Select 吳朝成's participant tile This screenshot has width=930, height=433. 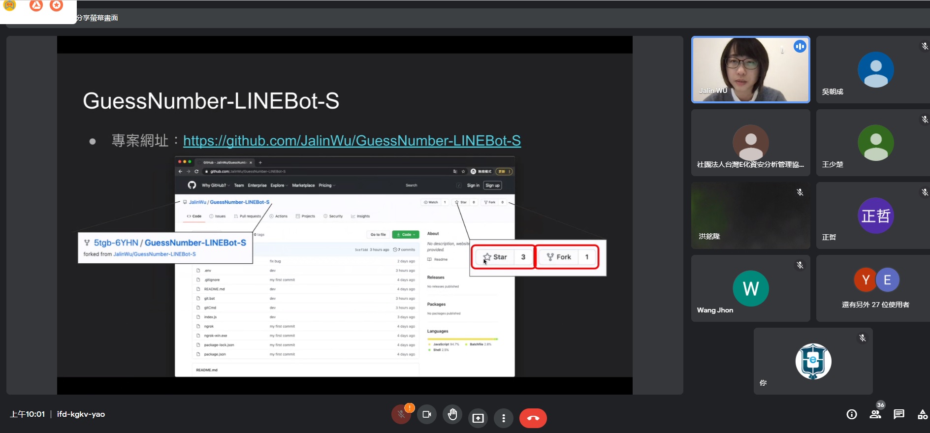[873, 69]
